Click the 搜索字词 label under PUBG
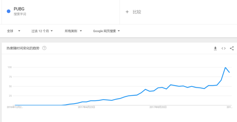Viewport: 237px width, 122px height. point(20,14)
